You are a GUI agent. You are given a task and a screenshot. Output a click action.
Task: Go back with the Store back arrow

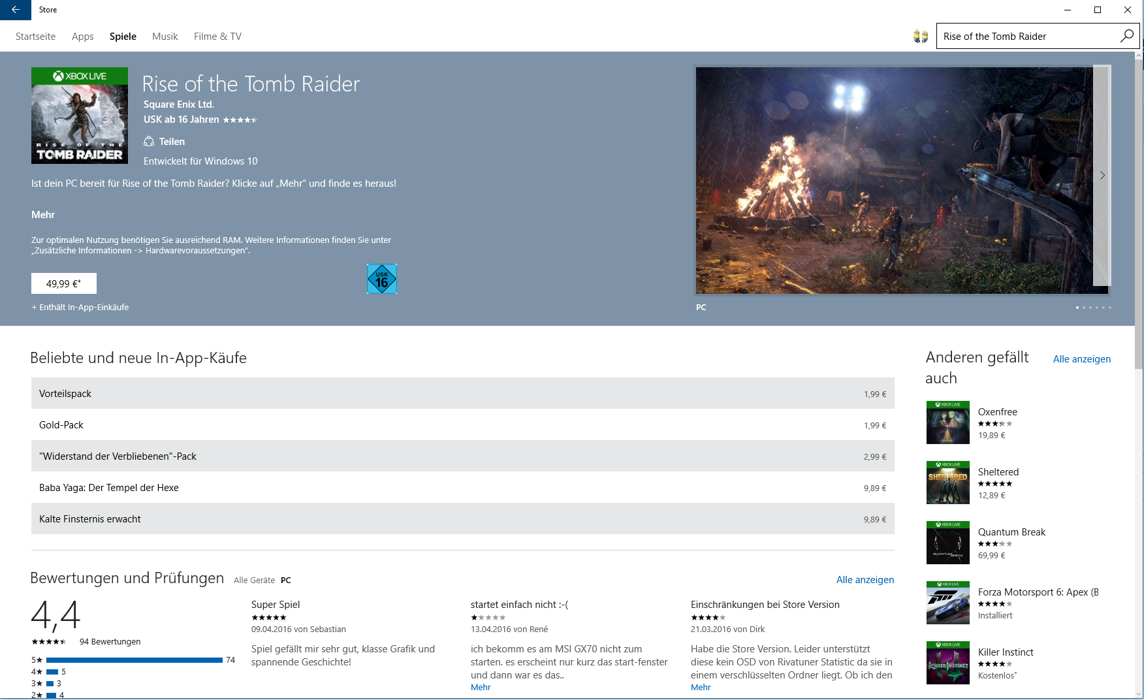pos(16,10)
